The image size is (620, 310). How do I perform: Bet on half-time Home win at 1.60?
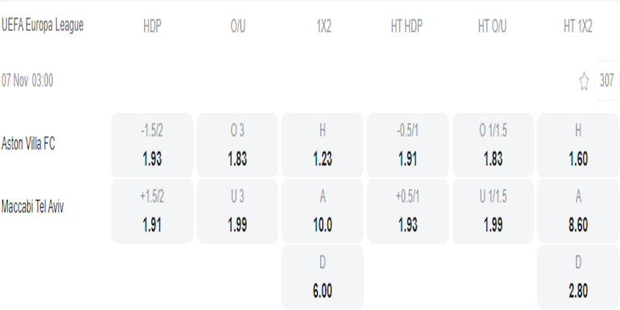578,145
